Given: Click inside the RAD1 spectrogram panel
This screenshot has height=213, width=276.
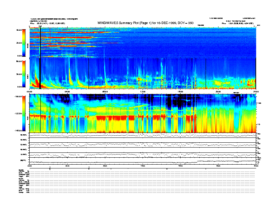Looking at the screenshot, I should pos(143,74).
